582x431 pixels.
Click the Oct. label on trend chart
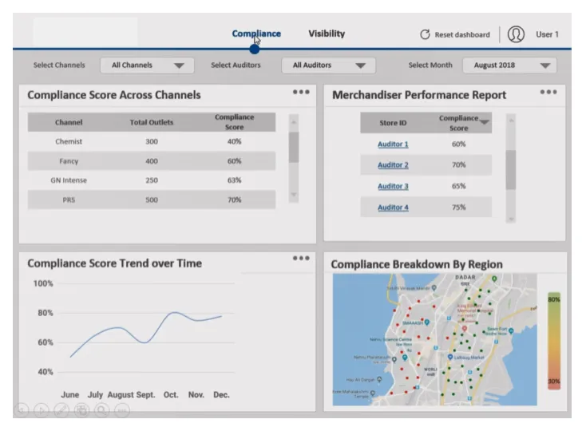(171, 394)
